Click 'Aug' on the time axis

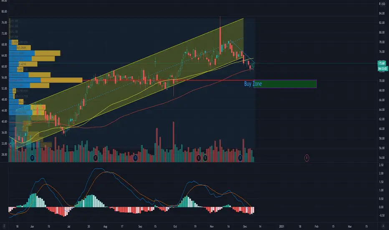tap(105, 227)
